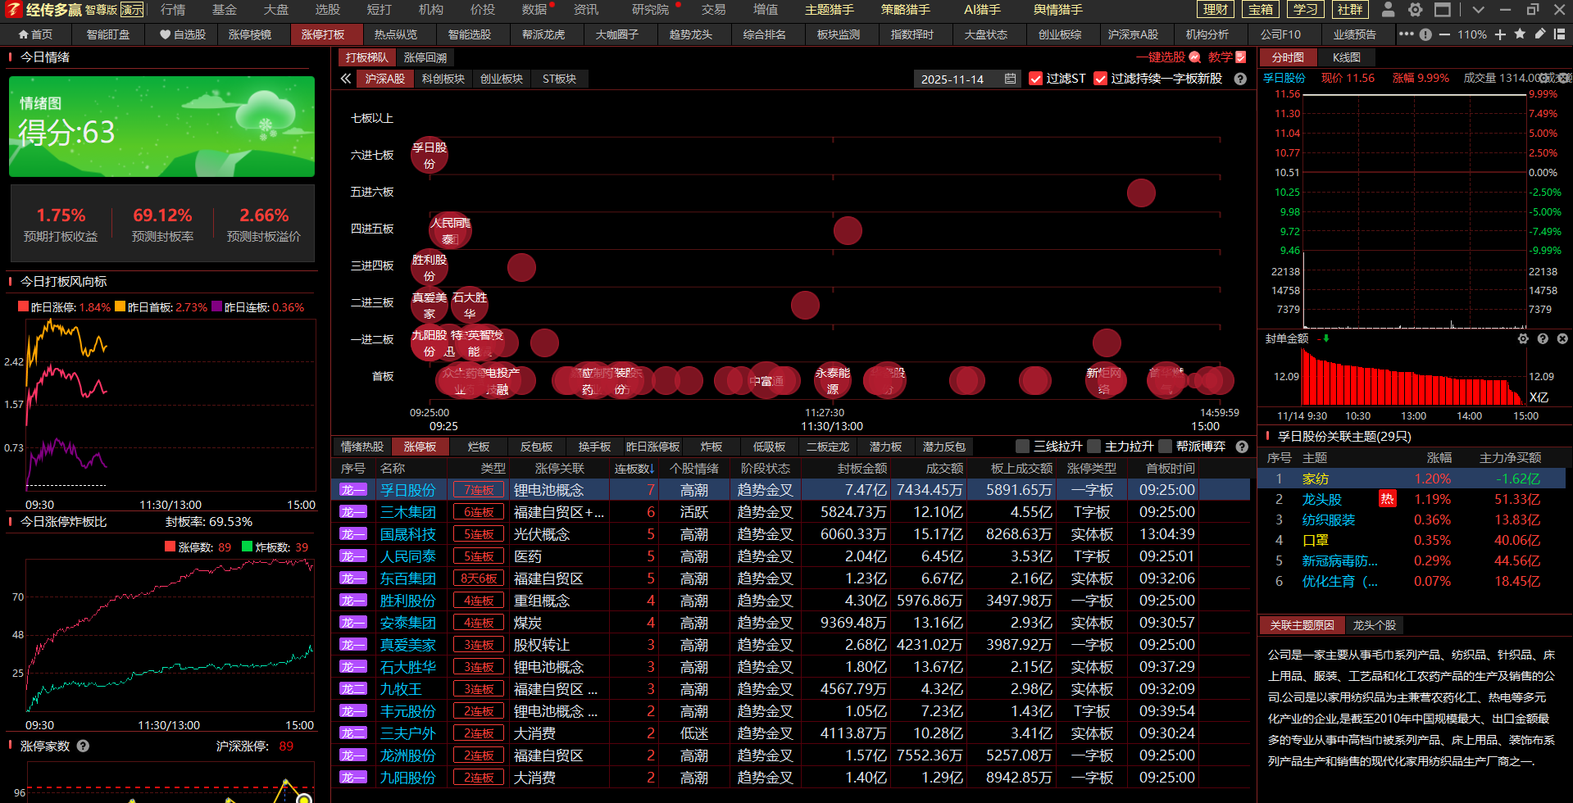Enable the 三线拉升 checkbox
Screen dimensions: 1573x803
[x=1022, y=447]
